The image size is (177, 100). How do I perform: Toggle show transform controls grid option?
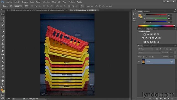(26, 6)
